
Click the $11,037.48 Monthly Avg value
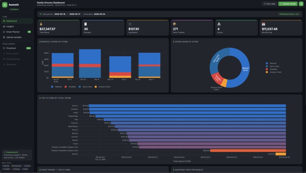tap(270, 29)
